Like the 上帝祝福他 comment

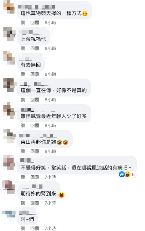[23, 48]
